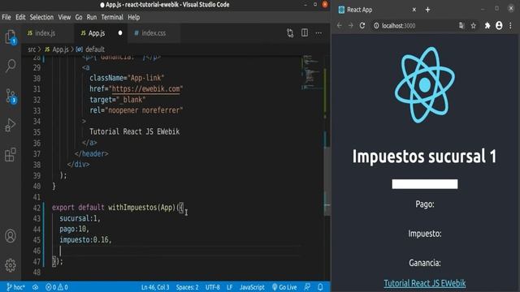Click the feedback icon in status bar
The image size is (520, 292).
point(307,287)
